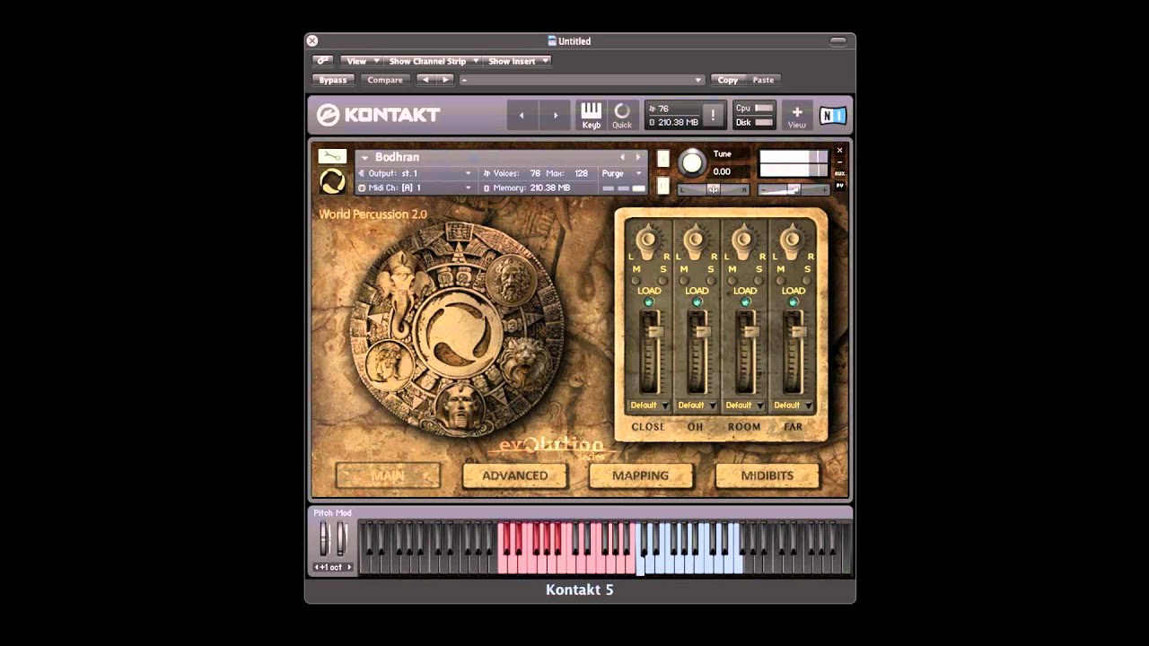
Task: Click the Bypass button
Action: [333, 80]
